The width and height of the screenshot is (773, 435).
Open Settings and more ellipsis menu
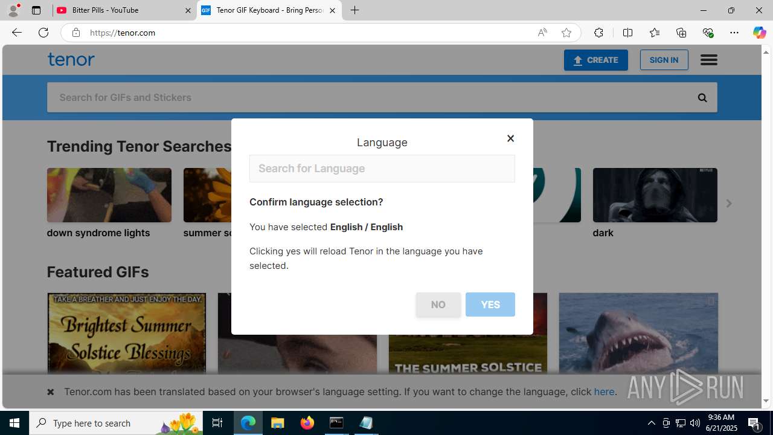coord(734,33)
